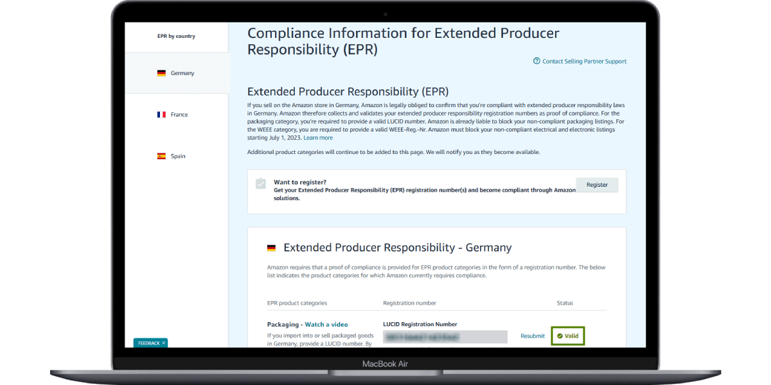
Task: Click the 'LUCID Registration Number' label
Action: click(420, 325)
